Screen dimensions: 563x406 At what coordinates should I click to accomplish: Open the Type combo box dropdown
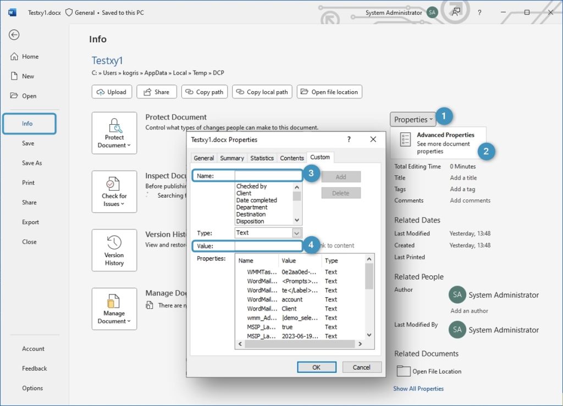(x=297, y=233)
